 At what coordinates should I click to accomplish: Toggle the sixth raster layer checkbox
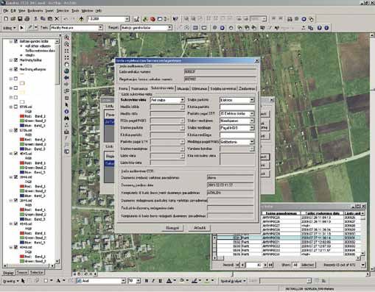16,224
